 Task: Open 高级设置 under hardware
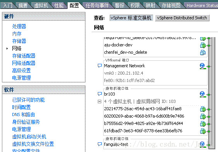tap(21, 71)
